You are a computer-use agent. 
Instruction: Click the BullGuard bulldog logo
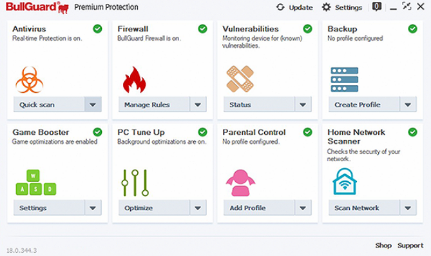pyautogui.click(x=64, y=8)
